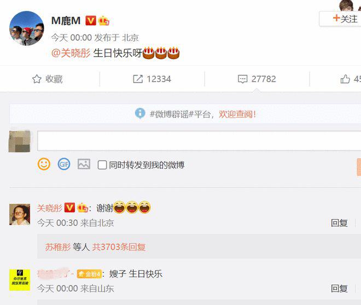The height and width of the screenshot is (305, 361).
Task: Click the +关注 follow button
Action: click(x=341, y=19)
